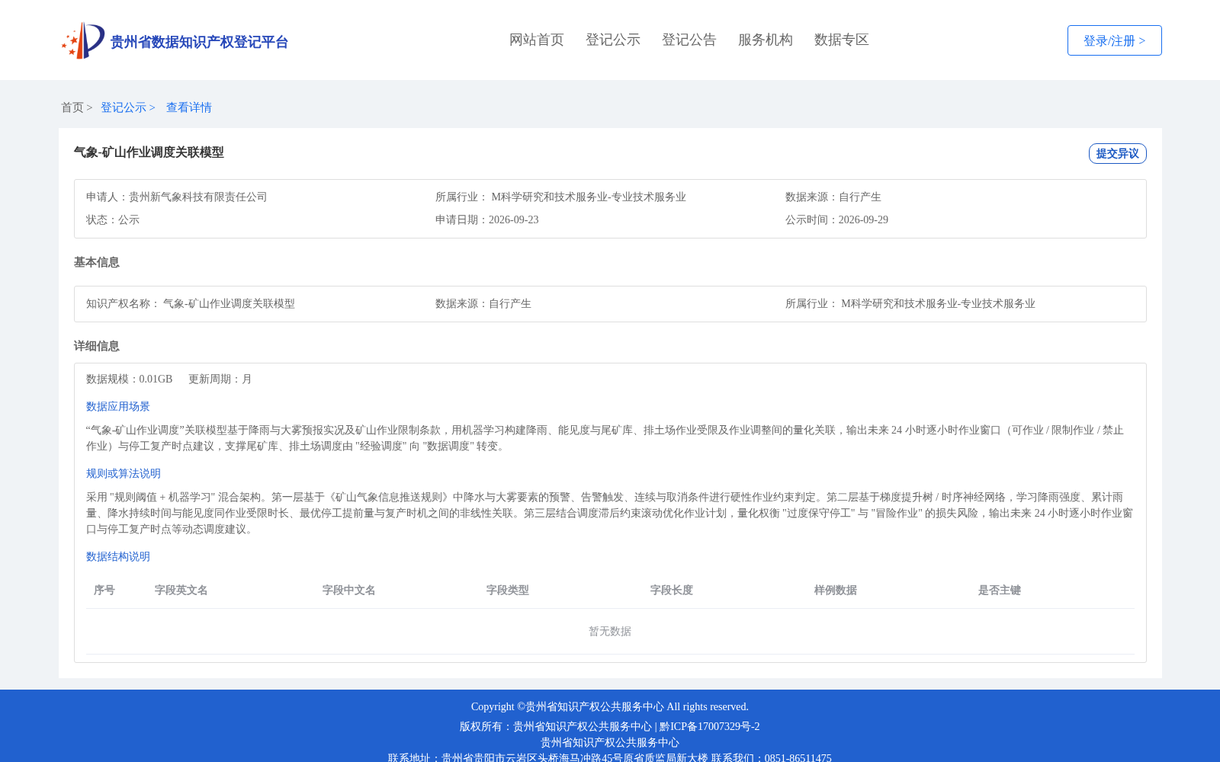Click the footer Copyright line
This screenshot has width=1220, height=762.
pyautogui.click(x=610, y=706)
